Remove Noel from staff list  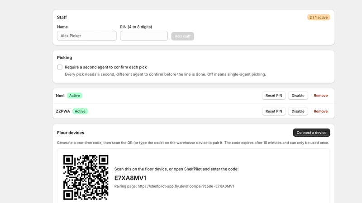(x=320, y=96)
